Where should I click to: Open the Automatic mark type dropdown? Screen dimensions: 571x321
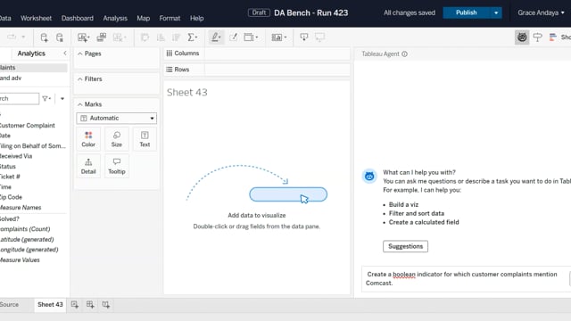pos(117,118)
